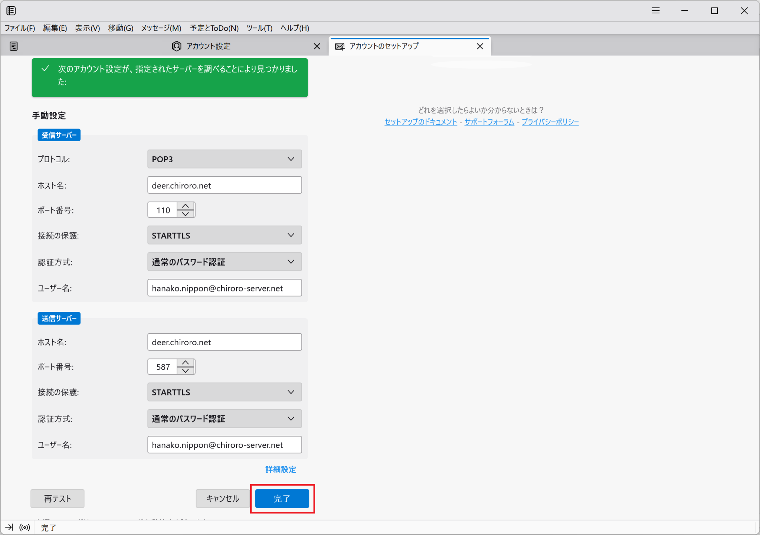760x535 pixels.
Task: Close the アカウントのセットアップ tab
Action: pos(480,46)
